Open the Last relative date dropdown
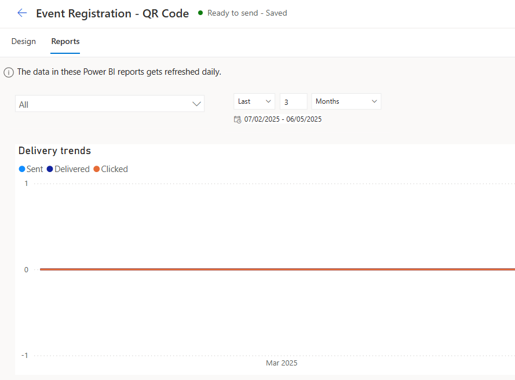 coord(254,101)
